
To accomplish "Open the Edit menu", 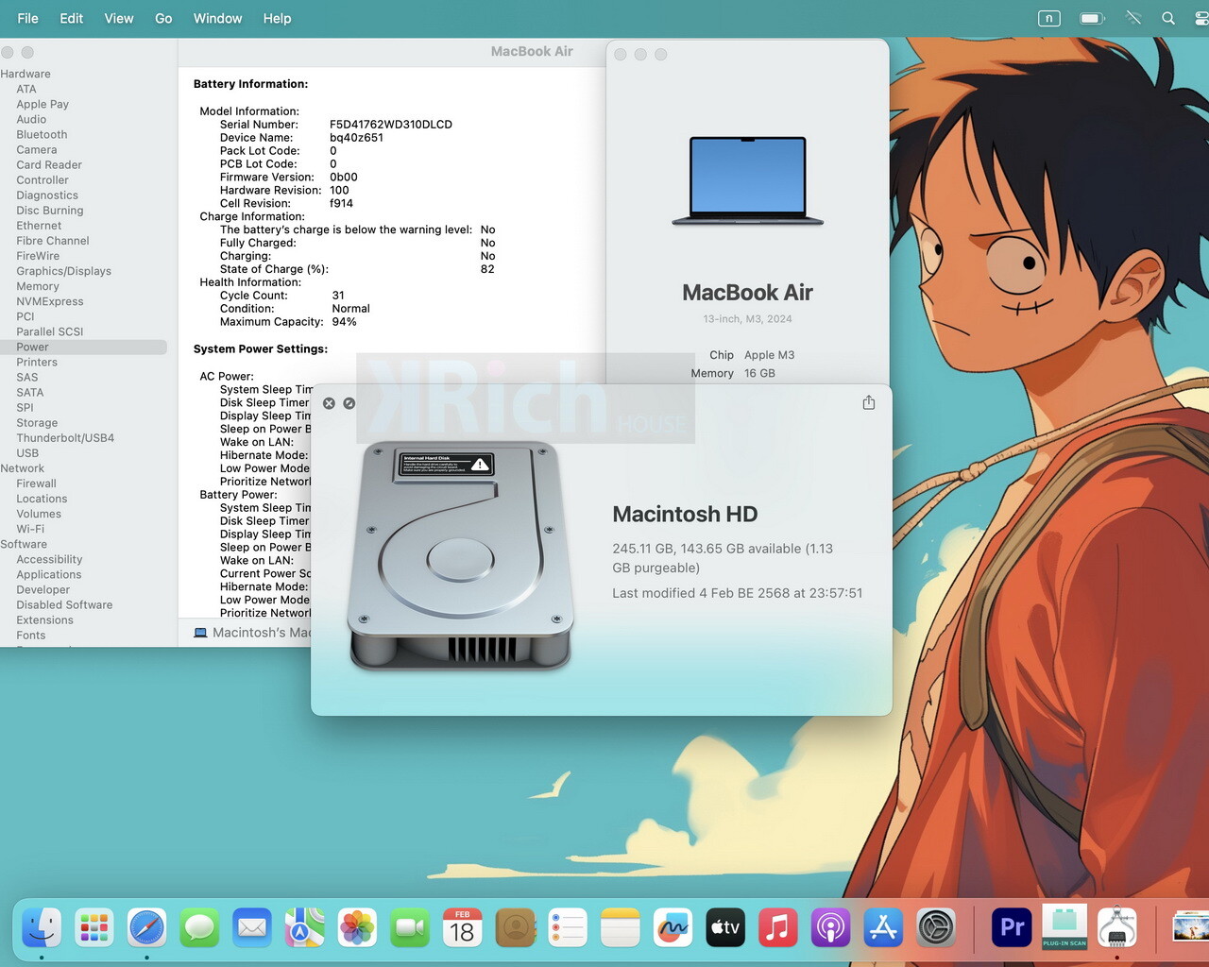I will (x=72, y=18).
